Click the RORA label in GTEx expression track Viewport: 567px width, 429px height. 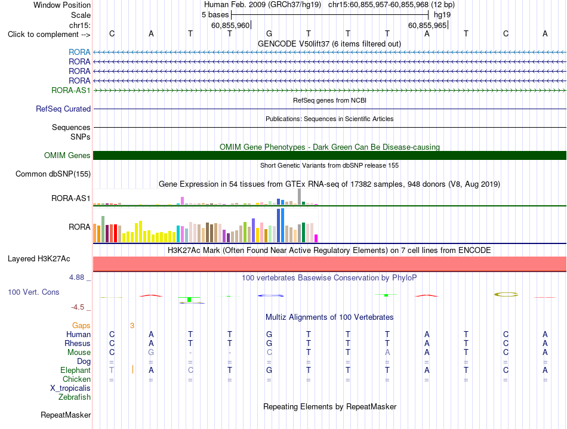79,227
